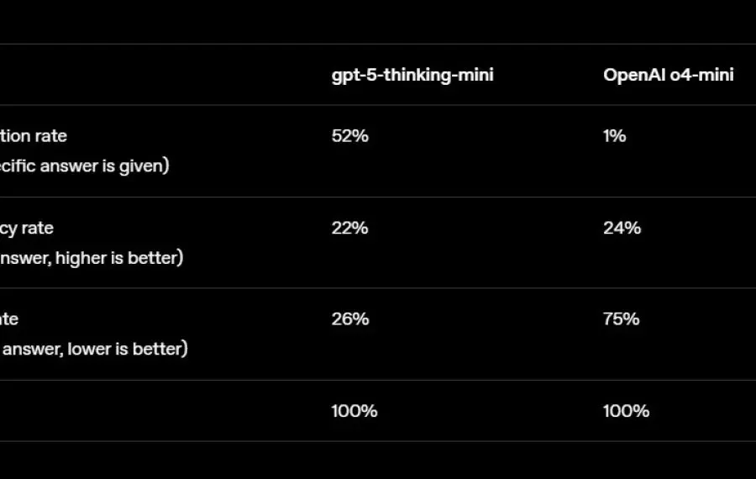Viewport: 756px width, 479px height.
Task: Click the truncated 'te' row label above 'lower is better'
Action: [x=9, y=318]
